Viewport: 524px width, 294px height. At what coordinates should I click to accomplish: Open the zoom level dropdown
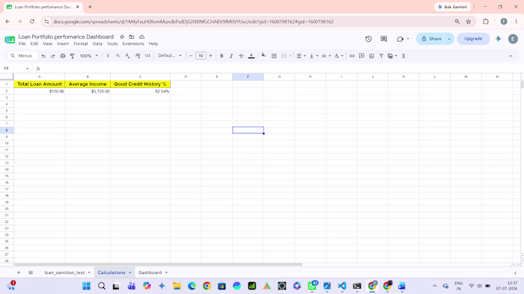pos(89,56)
